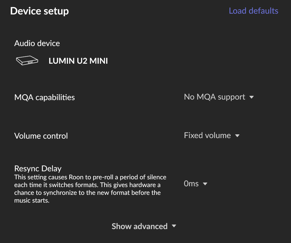Click the Load defaults link
Image resolution: width=291 pixels, height=243 pixels.
[253, 11]
